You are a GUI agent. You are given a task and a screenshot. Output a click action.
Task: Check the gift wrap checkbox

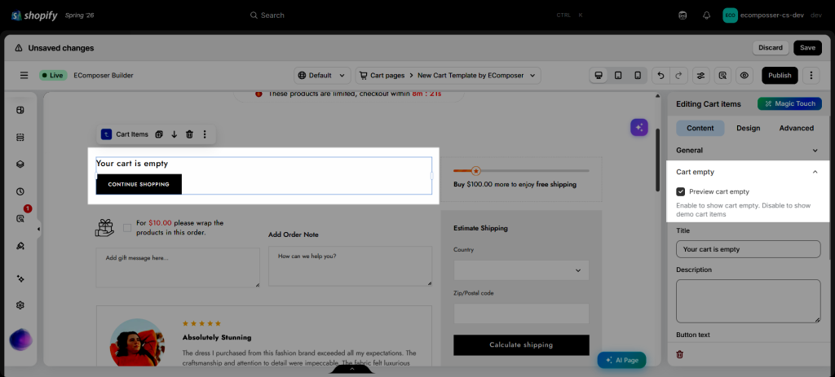[x=127, y=227]
